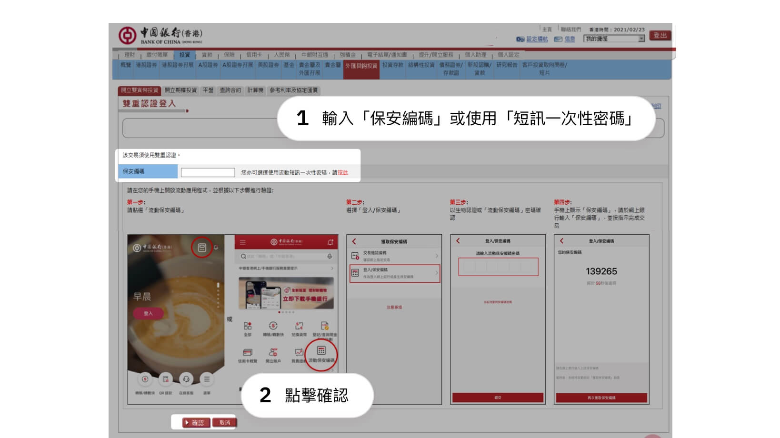
Task: Select the 登入/保安編碼 highlighted row
Action: tap(395, 273)
